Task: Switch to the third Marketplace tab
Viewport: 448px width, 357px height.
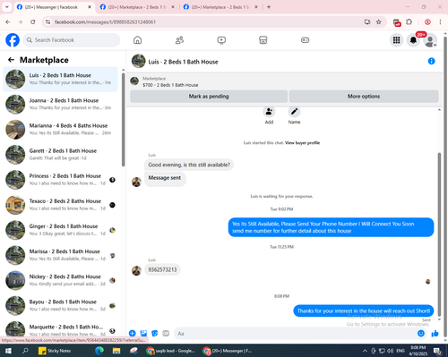Action: (220, 7)
